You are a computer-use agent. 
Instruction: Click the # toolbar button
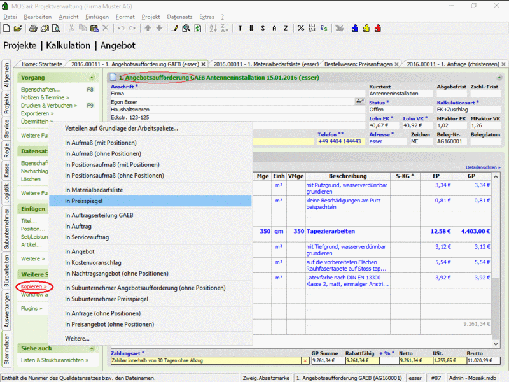(251, 28)
